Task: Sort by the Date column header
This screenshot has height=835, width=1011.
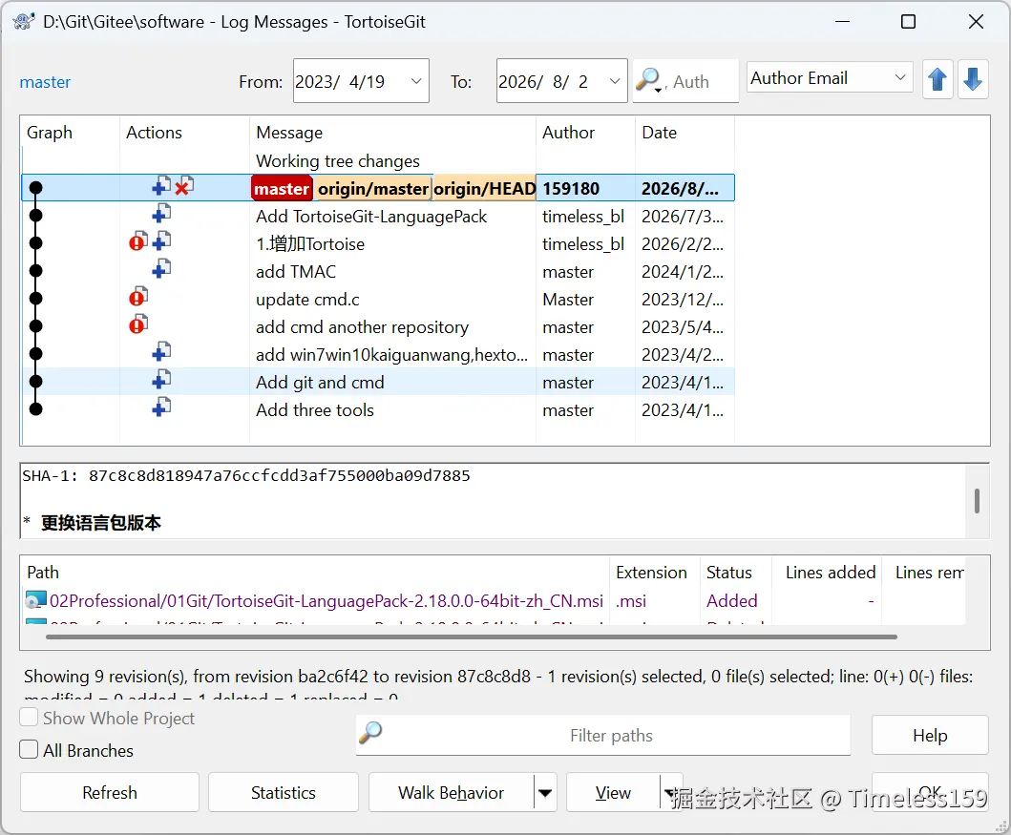Action: 685,132
